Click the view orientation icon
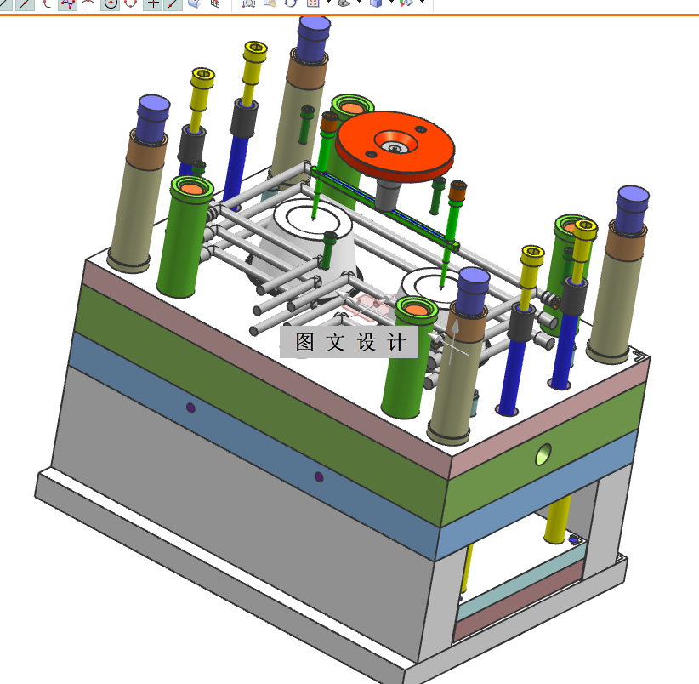 pyautogui.click(x=344, y=3)
